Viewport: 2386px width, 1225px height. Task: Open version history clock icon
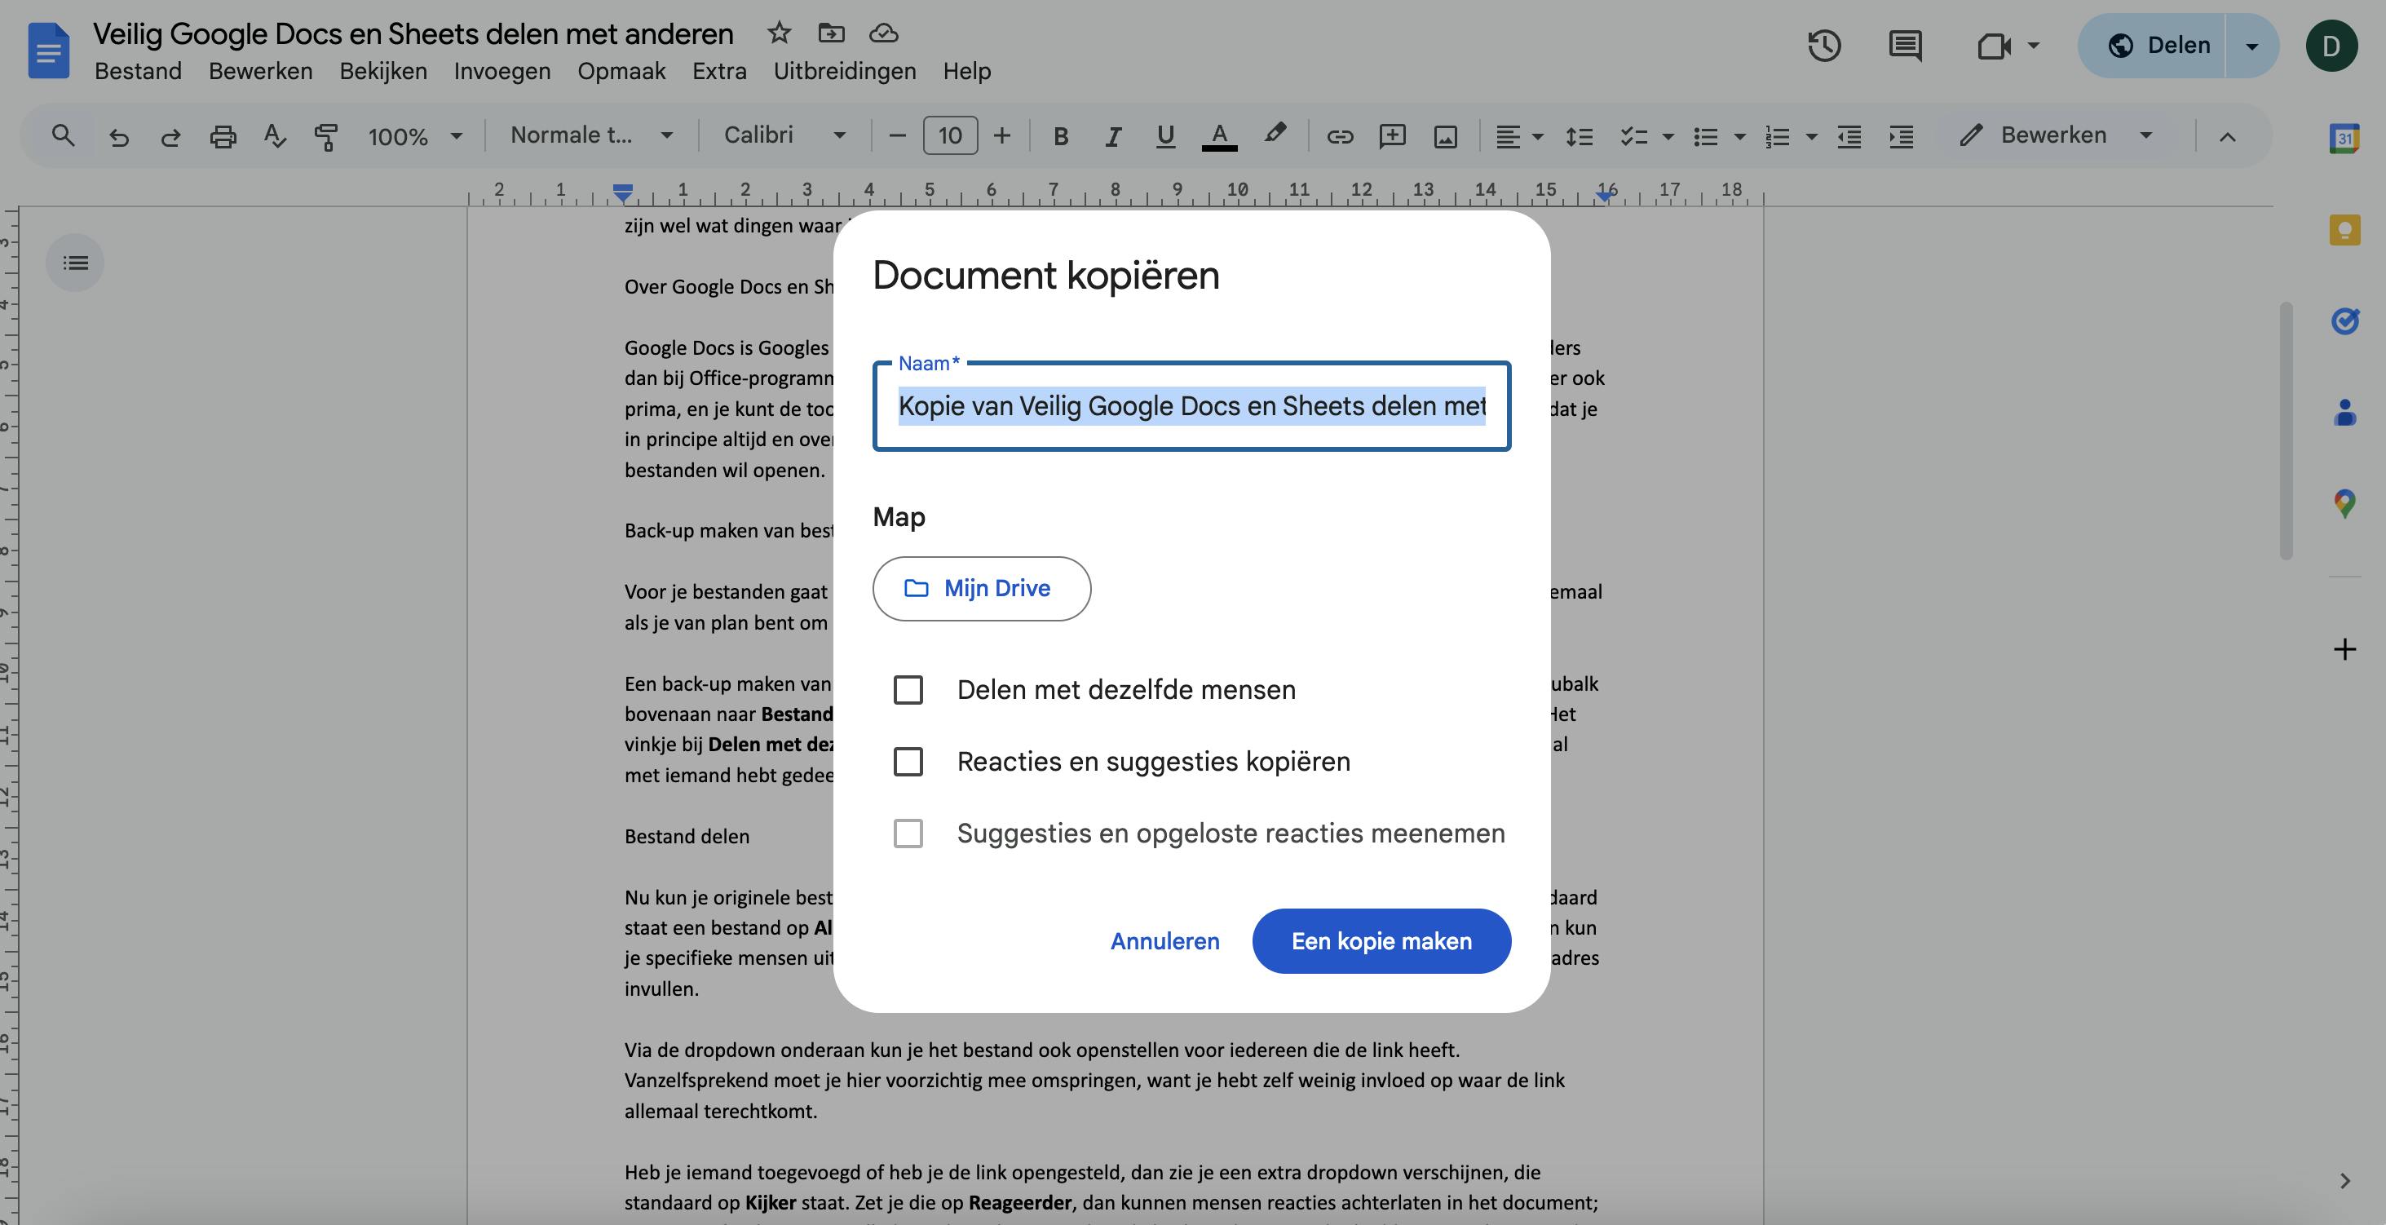click(x=1824, y=46)
